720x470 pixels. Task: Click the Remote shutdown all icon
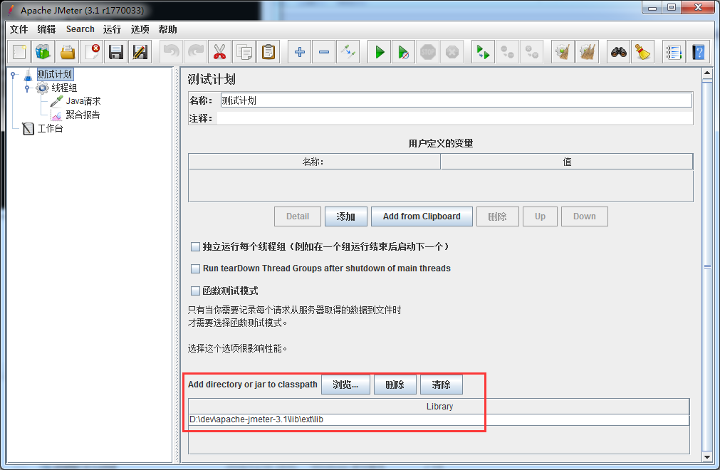point(532,52)
